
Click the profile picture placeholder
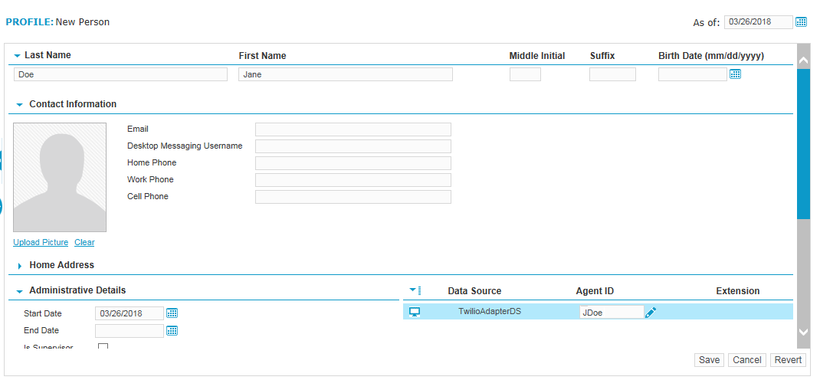click(60, 177)
